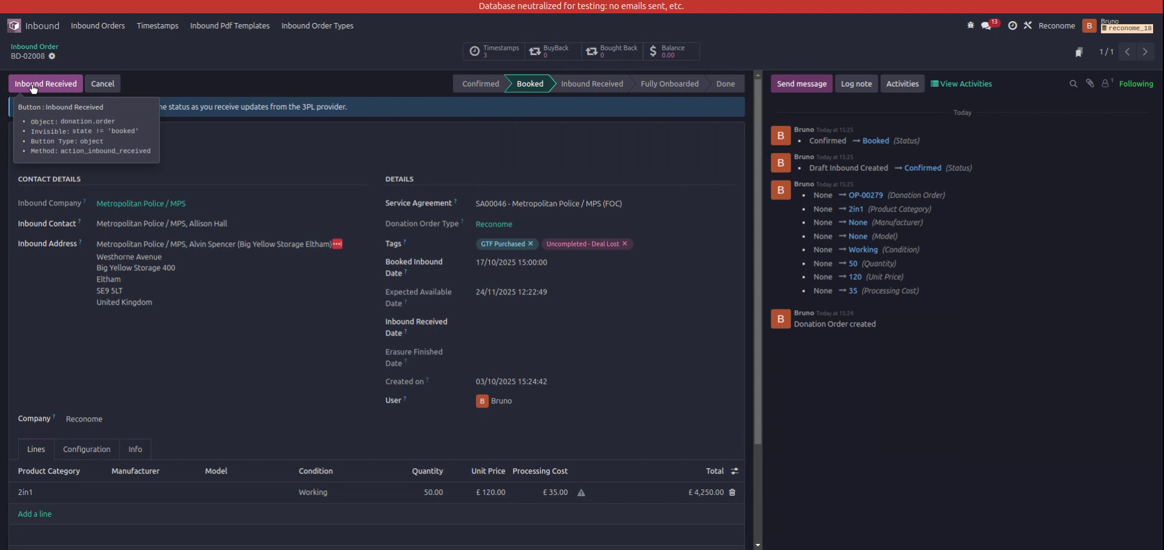Image resolution: width=1164 pixels, height=550 pixels.
Task: Click the bookmark icon near the record pager
Action: 1080,52
